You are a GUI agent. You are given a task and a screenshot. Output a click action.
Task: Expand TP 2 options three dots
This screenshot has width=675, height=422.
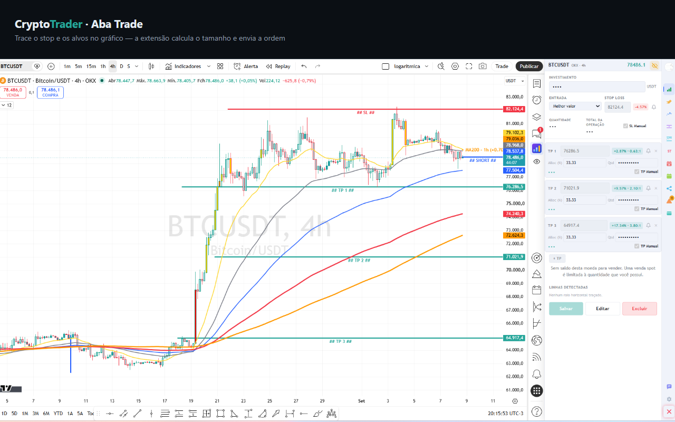pos(552,209)
